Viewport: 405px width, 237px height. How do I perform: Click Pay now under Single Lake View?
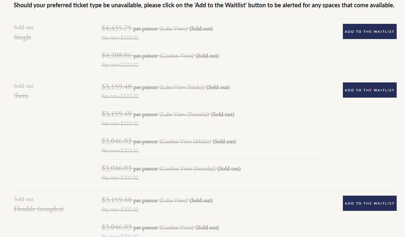click(x=120, y=38)
